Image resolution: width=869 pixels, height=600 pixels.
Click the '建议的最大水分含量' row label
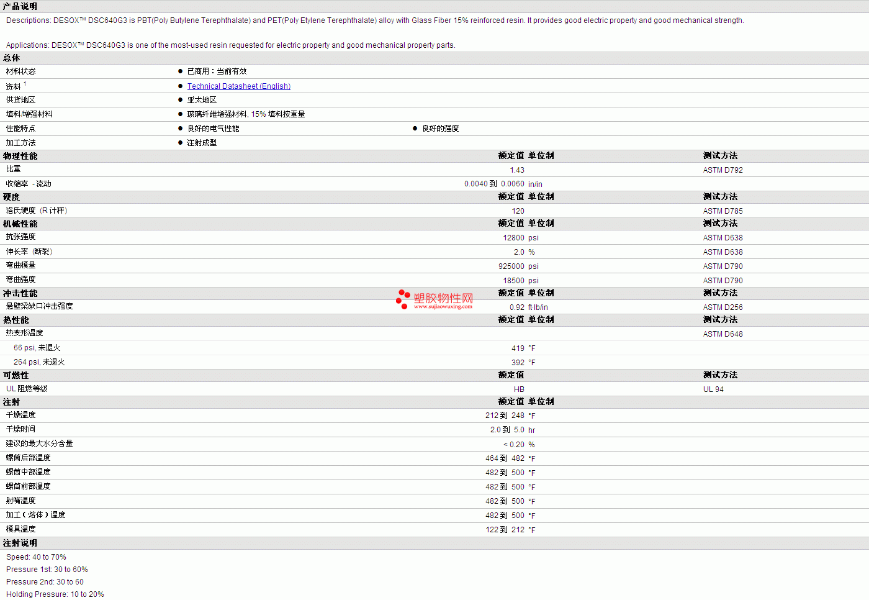pos(40,443)
